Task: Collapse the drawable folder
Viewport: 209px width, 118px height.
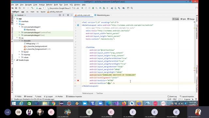Action: [x=20, y=41]
